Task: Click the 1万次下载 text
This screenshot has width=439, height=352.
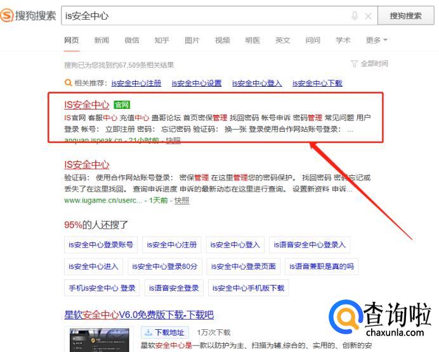Action: point(214,332)
